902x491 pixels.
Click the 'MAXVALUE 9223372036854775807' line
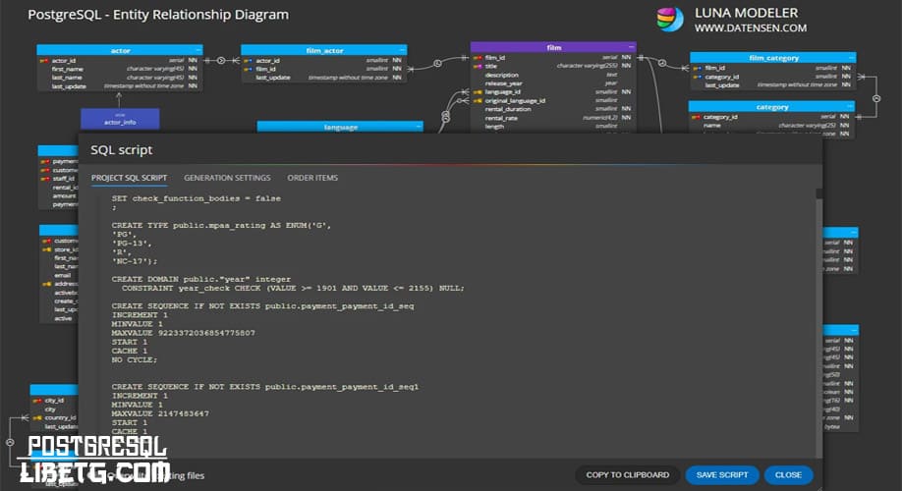pyautogui.click(x=183, y=333)
